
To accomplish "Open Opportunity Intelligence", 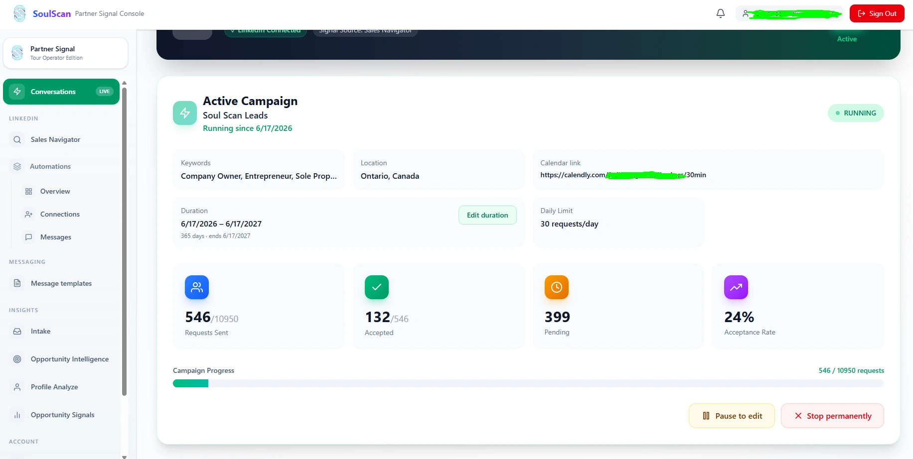I will [x=61, y=359].
